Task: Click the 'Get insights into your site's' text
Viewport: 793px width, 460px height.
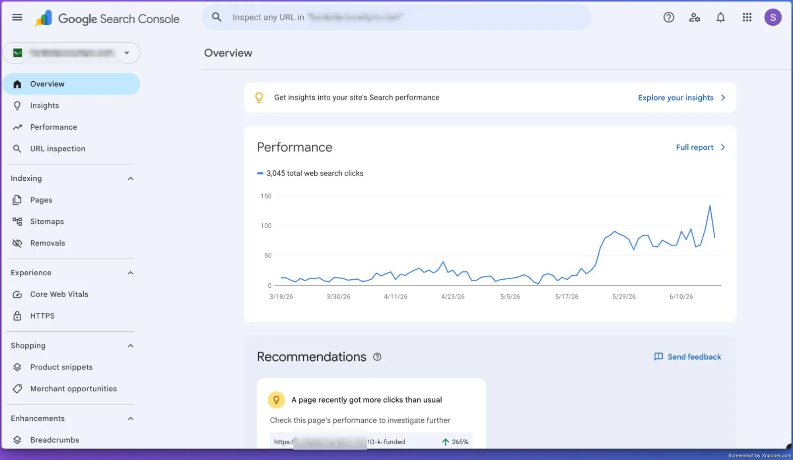Action: (357, 98)
